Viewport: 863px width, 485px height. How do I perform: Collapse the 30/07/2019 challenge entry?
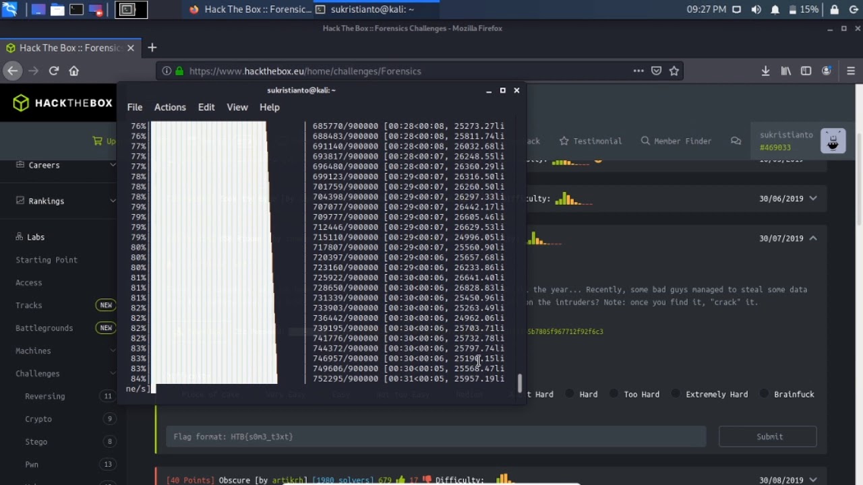[x=813, y=238]
